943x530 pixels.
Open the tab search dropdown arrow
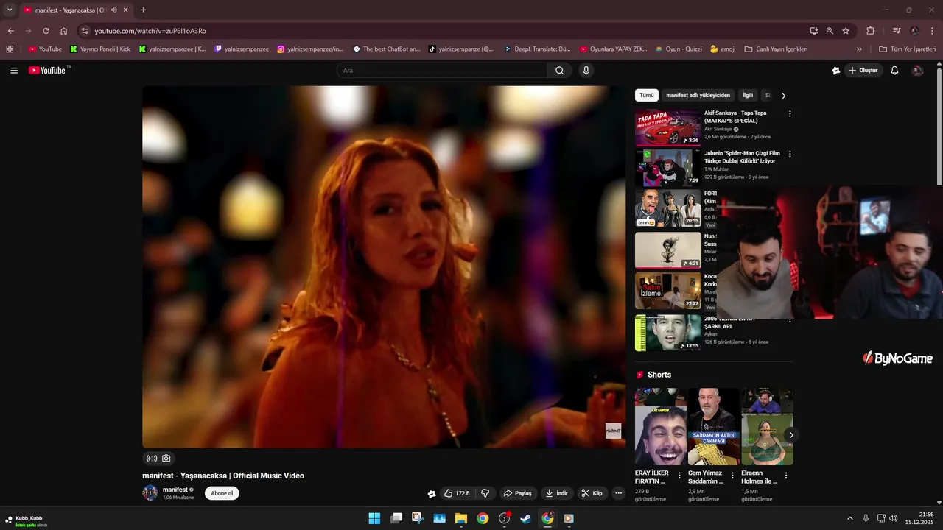pyautogui.click(x=10, y=10)
